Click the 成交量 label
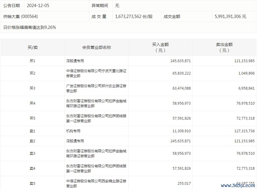Screen dimensions: 257x190 (99, 16)
